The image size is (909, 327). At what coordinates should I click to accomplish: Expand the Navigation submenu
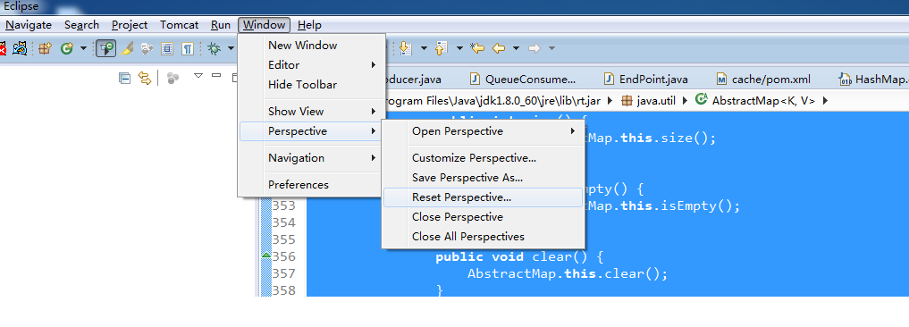pos(311,158)
